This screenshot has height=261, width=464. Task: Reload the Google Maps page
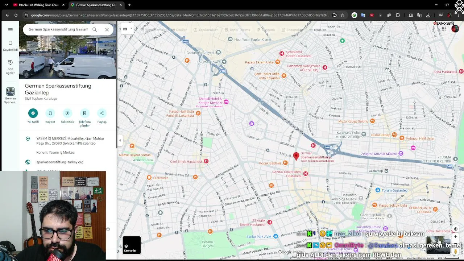tap(16, 15)
